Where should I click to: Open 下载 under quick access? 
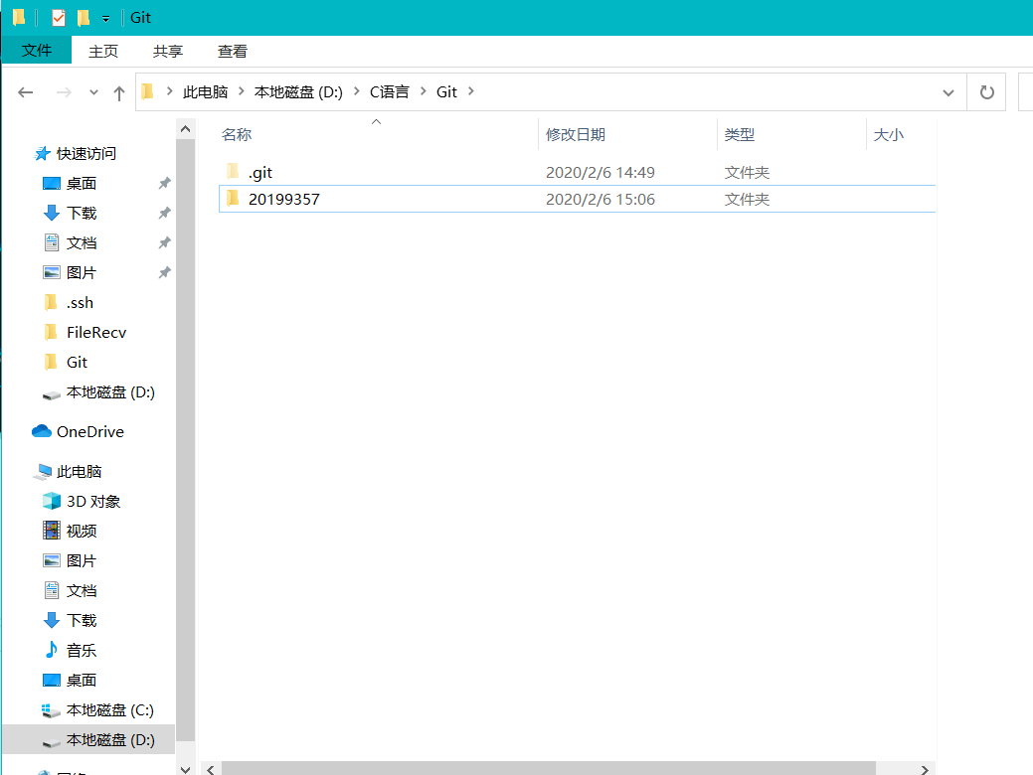tap(82, 214)
